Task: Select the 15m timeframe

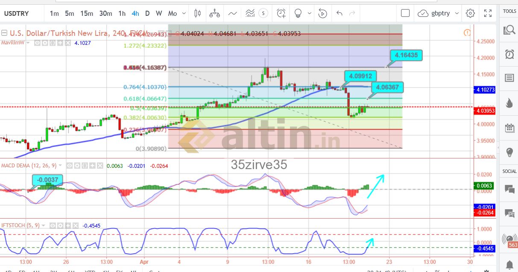Action: [87, 13]
